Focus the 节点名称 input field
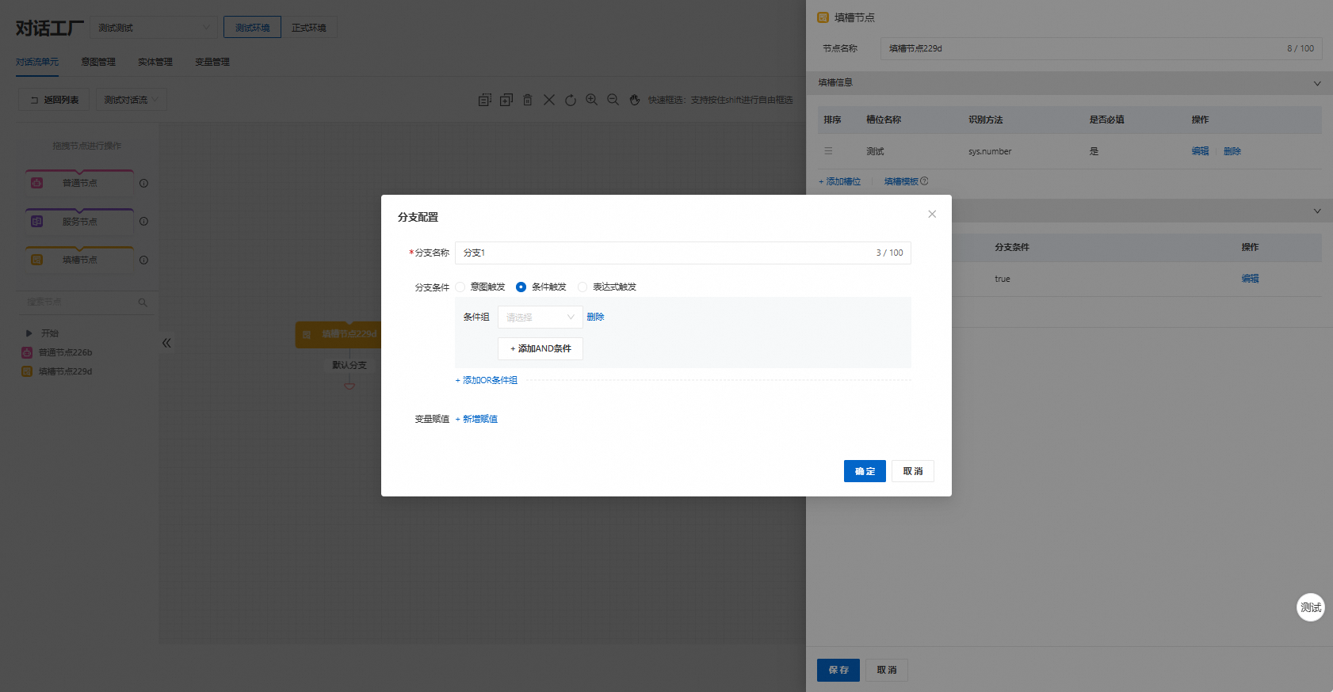 (1101, 48)
